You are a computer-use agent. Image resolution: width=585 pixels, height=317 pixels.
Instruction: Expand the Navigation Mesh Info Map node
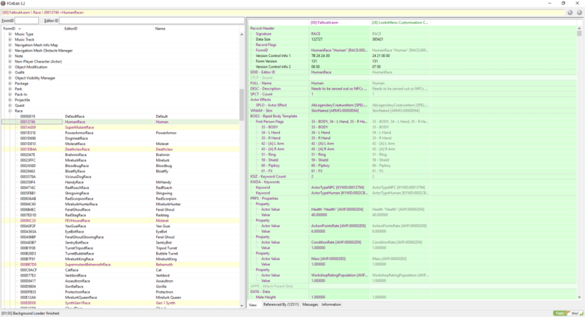pos(10,45)
